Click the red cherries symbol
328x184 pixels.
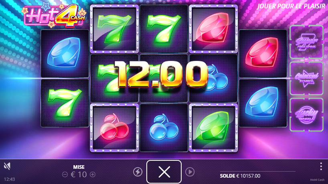pyautogui.click(x=114, y=128)
